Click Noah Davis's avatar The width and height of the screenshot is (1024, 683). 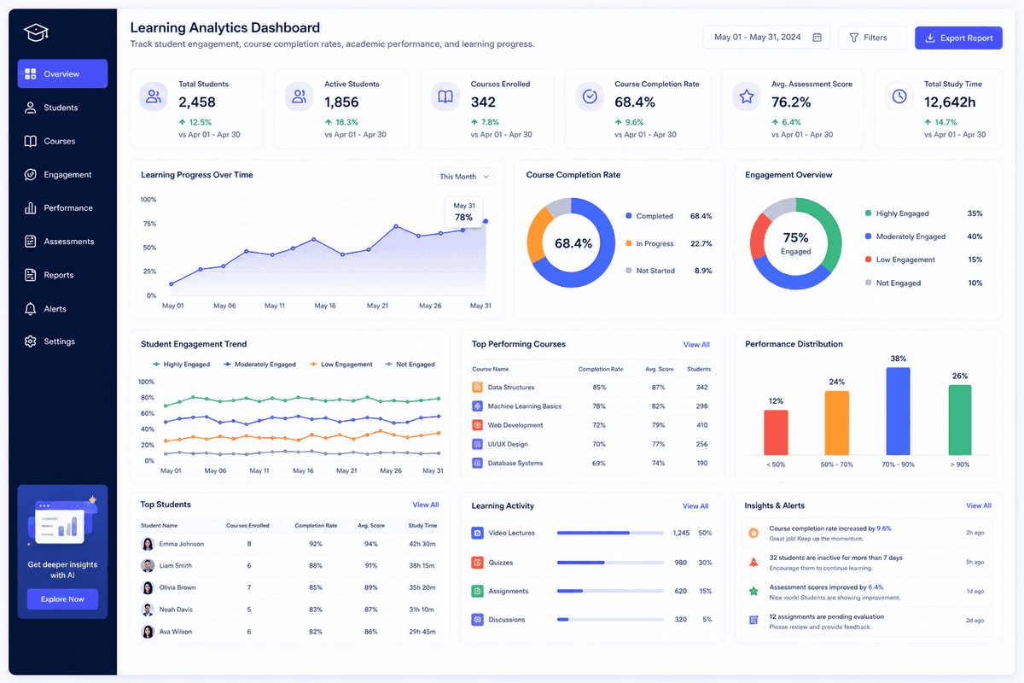pyautogui.click(x=148, y=610)
